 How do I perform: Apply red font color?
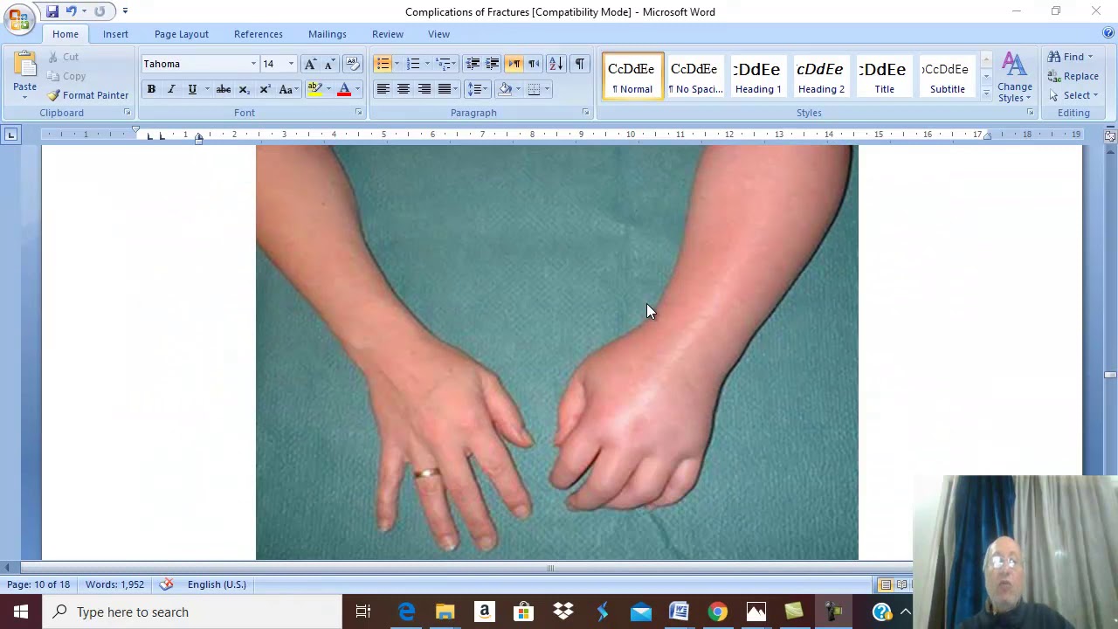344,89
